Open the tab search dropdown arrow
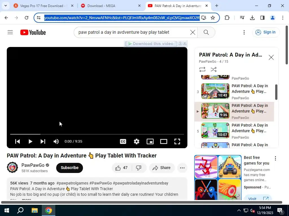Image resolution: width=289 pixels, height=216 pixels. tap(6, 6)
